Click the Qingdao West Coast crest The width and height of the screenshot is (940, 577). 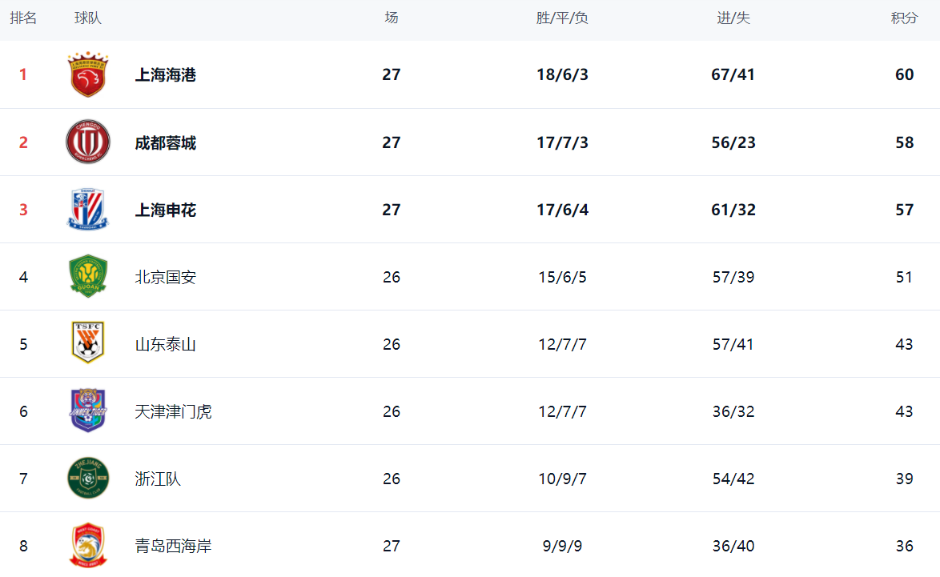pos(87,546)
